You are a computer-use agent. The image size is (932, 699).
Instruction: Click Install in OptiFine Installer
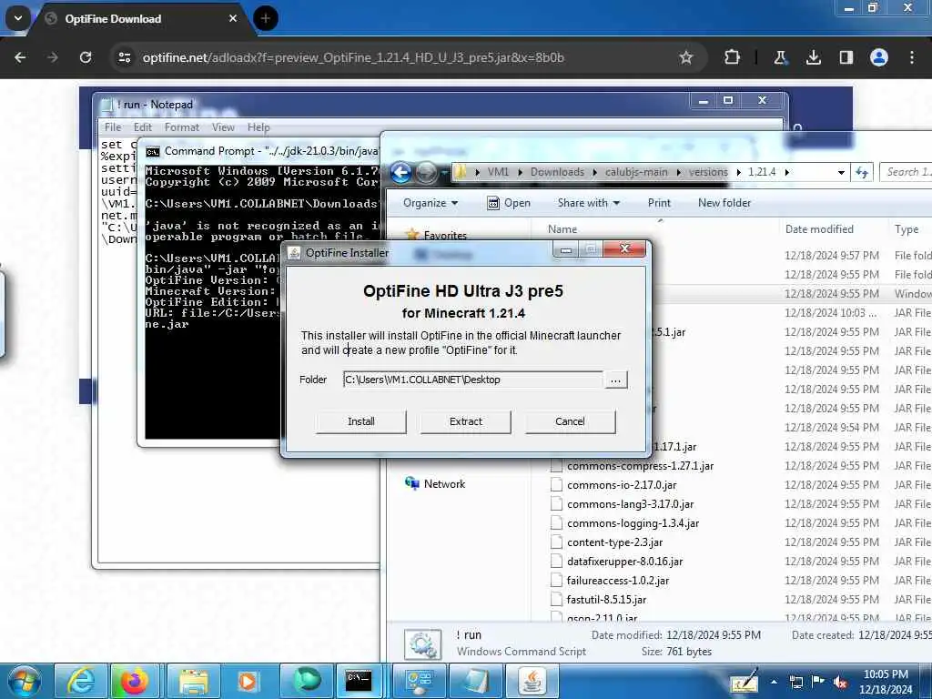point(360,421)
